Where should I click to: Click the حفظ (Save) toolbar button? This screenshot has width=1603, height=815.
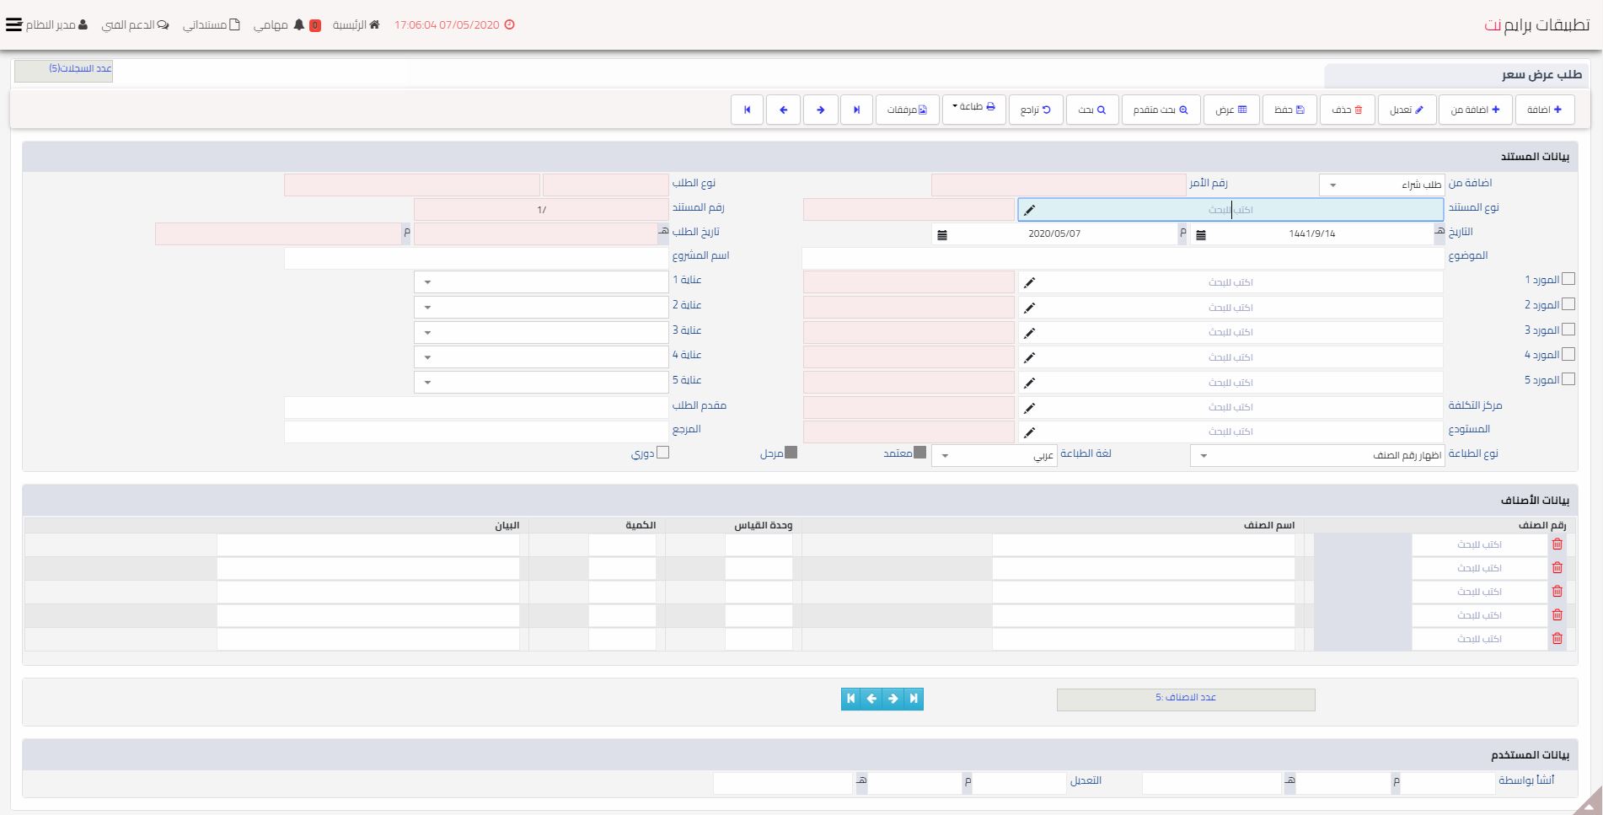1289,110
